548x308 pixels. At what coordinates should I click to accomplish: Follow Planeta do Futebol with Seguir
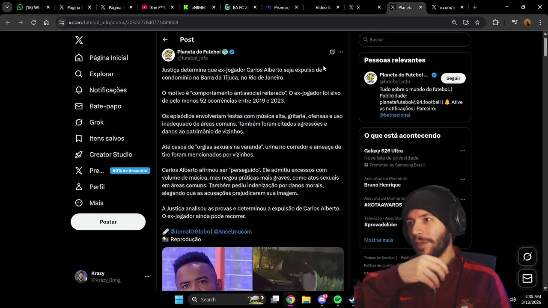(453, 78)
